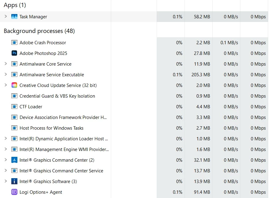270x198 pixels.
Task: Click Logi Options+ Agent 91.4 MB value
Action: [x=202, y=192]
